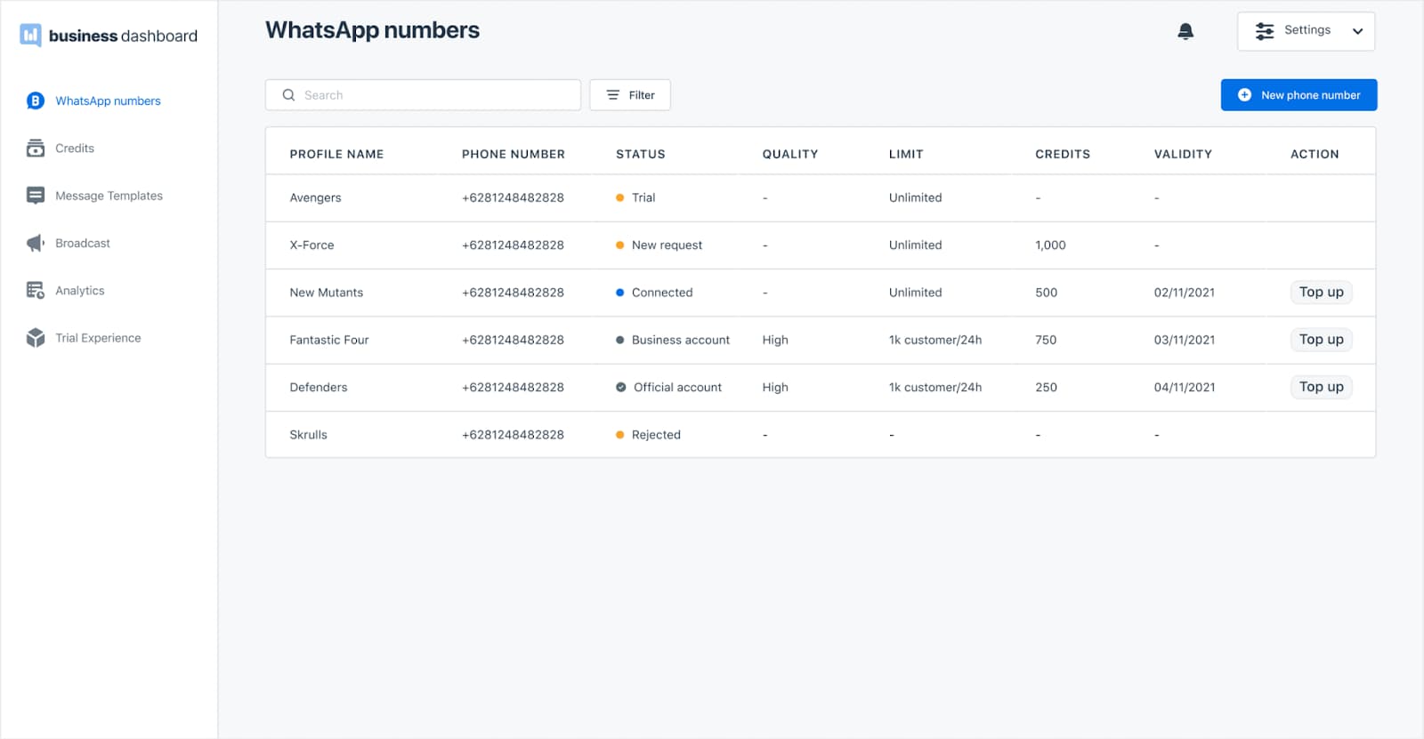Open the Filter button
This screenshot has height=739, width=1424.
[x=630, y=95]
